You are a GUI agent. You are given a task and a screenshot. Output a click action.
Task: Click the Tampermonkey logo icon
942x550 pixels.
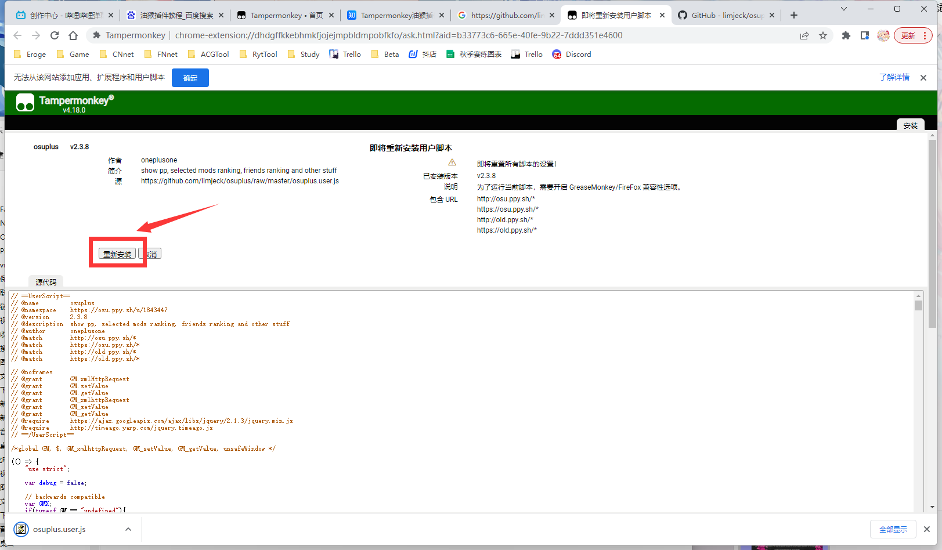25,103
